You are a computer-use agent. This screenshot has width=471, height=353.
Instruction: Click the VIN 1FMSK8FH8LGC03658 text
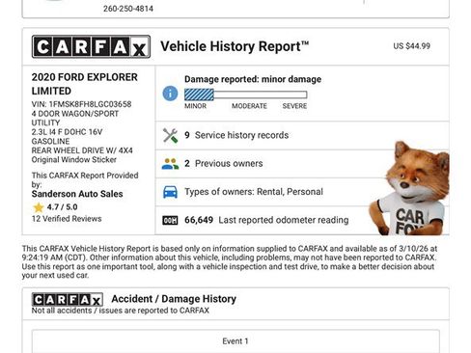pos(81,104)
